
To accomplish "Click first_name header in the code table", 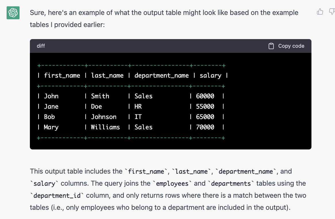I will (62, 76).
